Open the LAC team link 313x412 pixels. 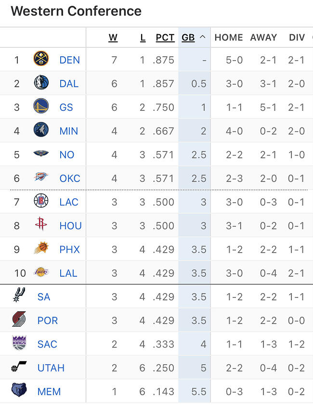(x=69, y=202)
